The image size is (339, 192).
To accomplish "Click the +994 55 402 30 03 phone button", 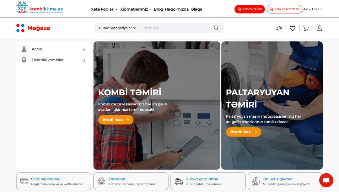I will [284, 9].
